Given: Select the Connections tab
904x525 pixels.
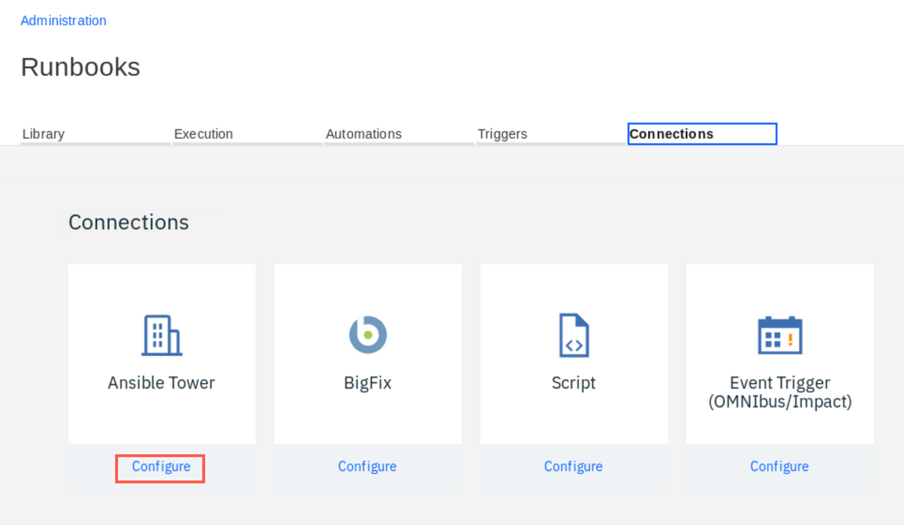Looking at the screenshot, I should (702, 133).
